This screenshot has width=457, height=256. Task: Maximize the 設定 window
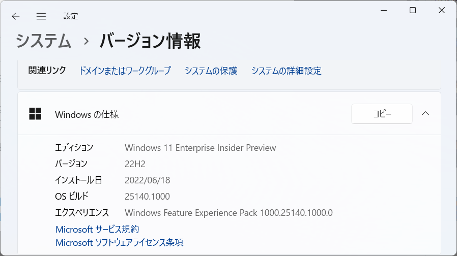pos(413,11)
